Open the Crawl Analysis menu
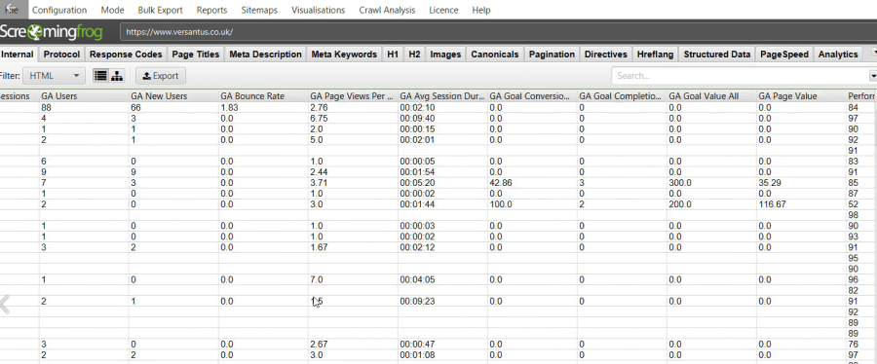The width and height of the screenshot is (877, 364). (387, 10)
